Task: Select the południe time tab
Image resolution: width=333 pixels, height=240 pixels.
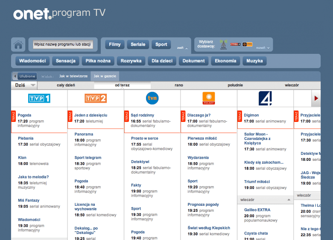Action: point(235,85)
